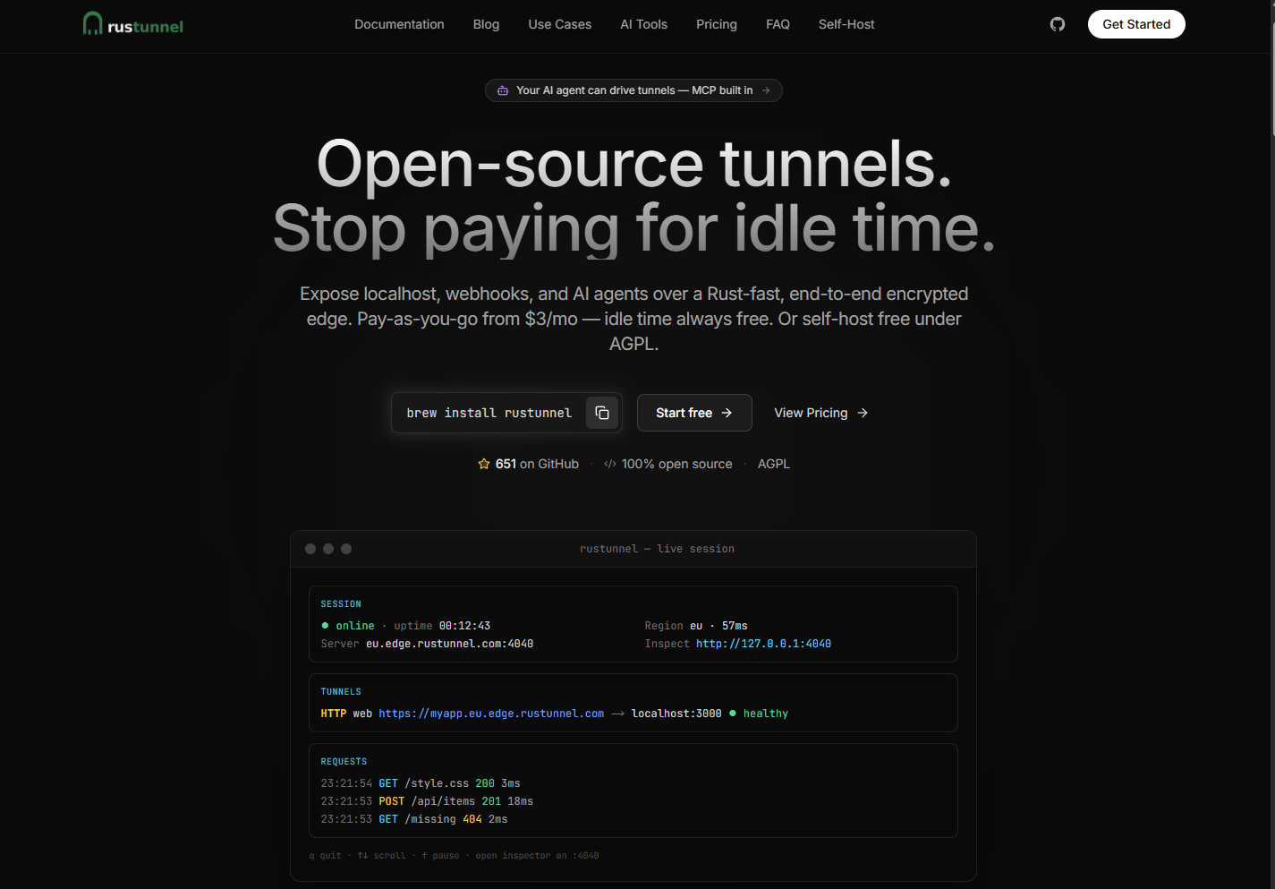Go to the Blog page
Viewport: 1275px width, 889px height.
pos(486,24)
